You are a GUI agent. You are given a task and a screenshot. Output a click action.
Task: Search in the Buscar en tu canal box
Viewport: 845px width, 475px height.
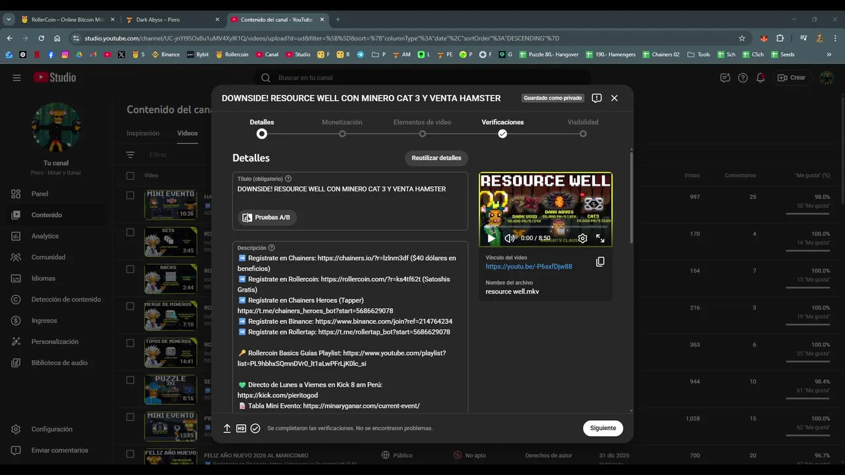pyautogui.click(x=422, y=78)
